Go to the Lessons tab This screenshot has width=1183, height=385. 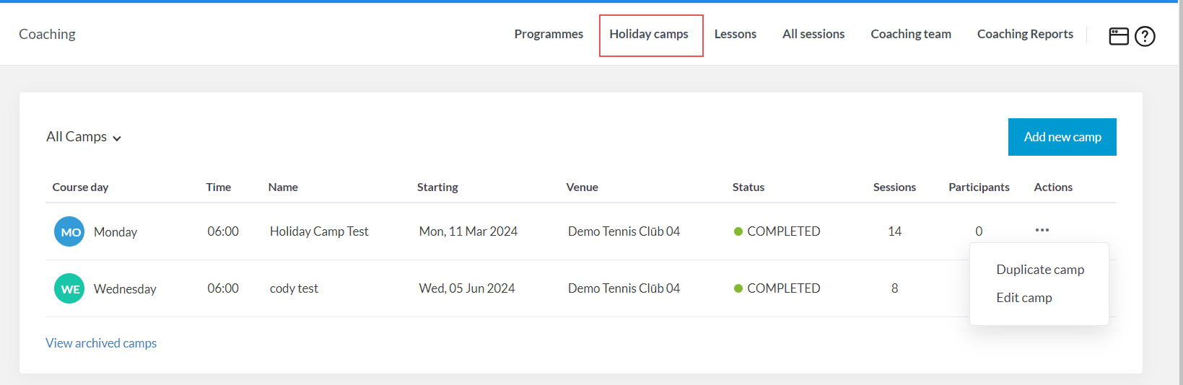(x=735, y=34)
